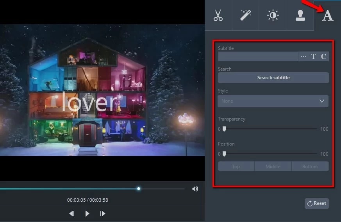Click the video progress bar handle
Screen dimensions: 341x222
point(139,188)
